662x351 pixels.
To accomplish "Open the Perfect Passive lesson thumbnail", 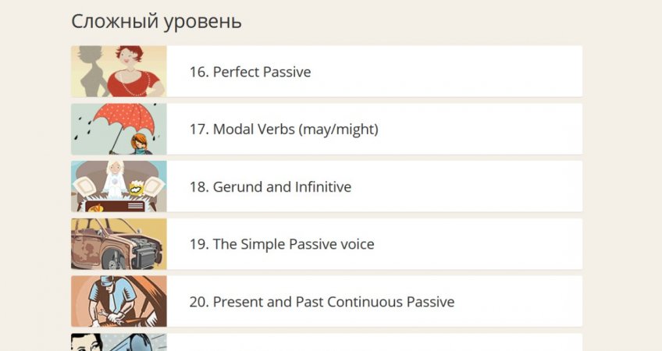I will click(119, 71).
